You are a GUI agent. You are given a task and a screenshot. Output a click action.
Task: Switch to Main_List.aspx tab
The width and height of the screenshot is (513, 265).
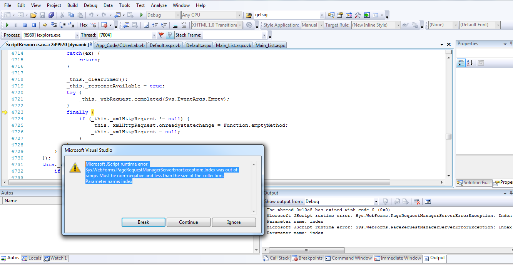270,45
